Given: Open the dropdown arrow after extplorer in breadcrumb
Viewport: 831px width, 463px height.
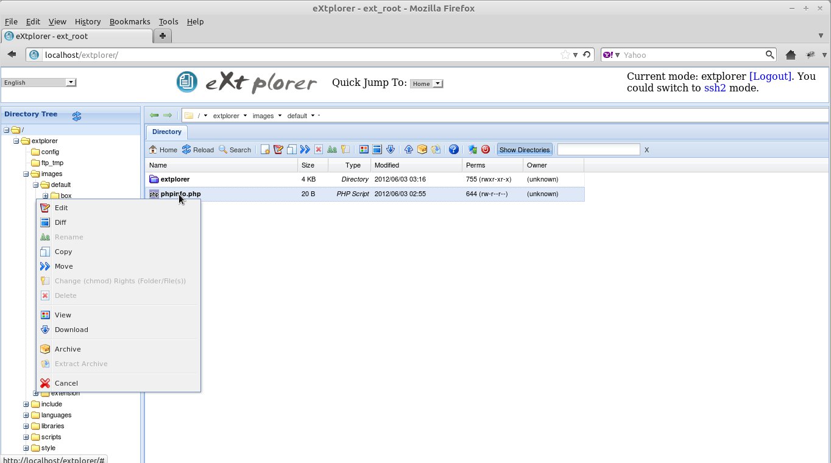Looking at the screenshot, I should click(245, 116).
